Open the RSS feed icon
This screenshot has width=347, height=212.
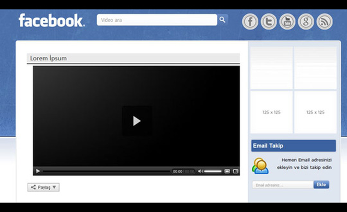pos(324,22)
